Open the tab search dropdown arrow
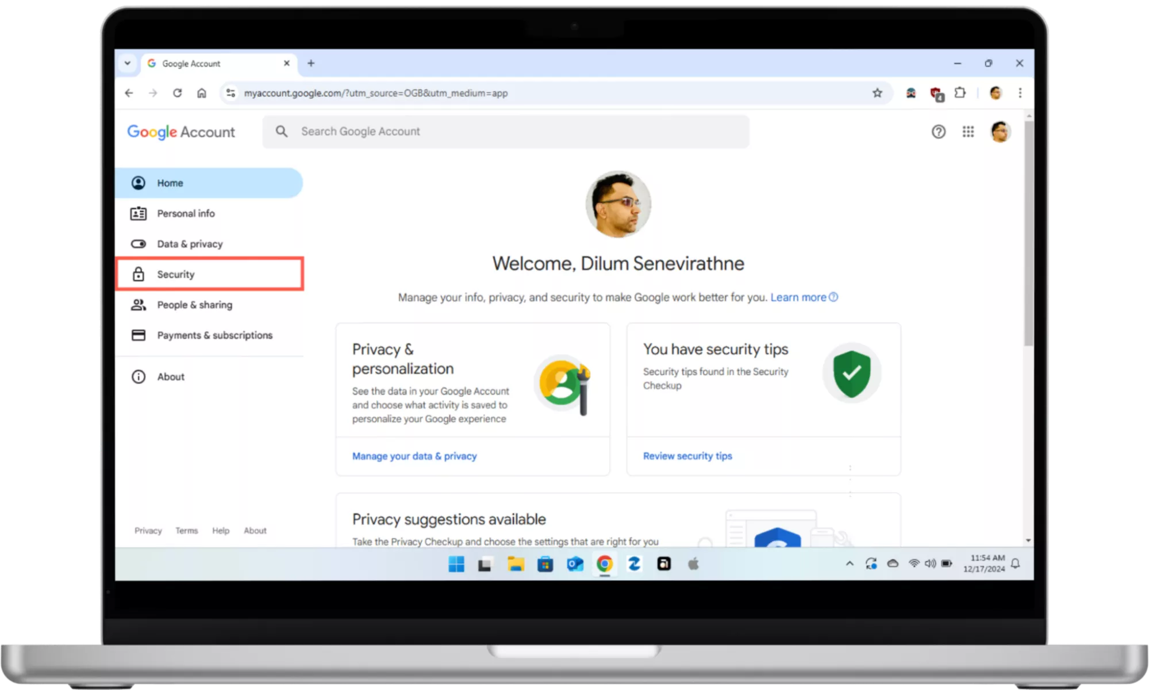The image size is (1149, 690). [128, 63]
